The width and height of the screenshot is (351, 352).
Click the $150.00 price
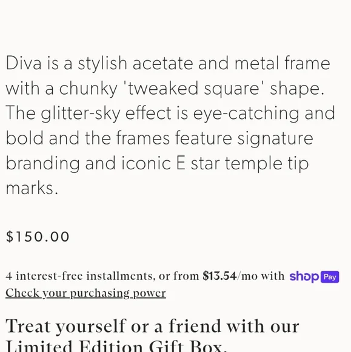[x=38, y=237]
